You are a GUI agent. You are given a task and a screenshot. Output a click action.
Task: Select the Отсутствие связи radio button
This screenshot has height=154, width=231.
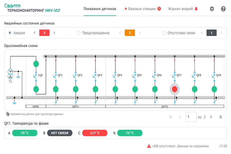coord(164,33)
